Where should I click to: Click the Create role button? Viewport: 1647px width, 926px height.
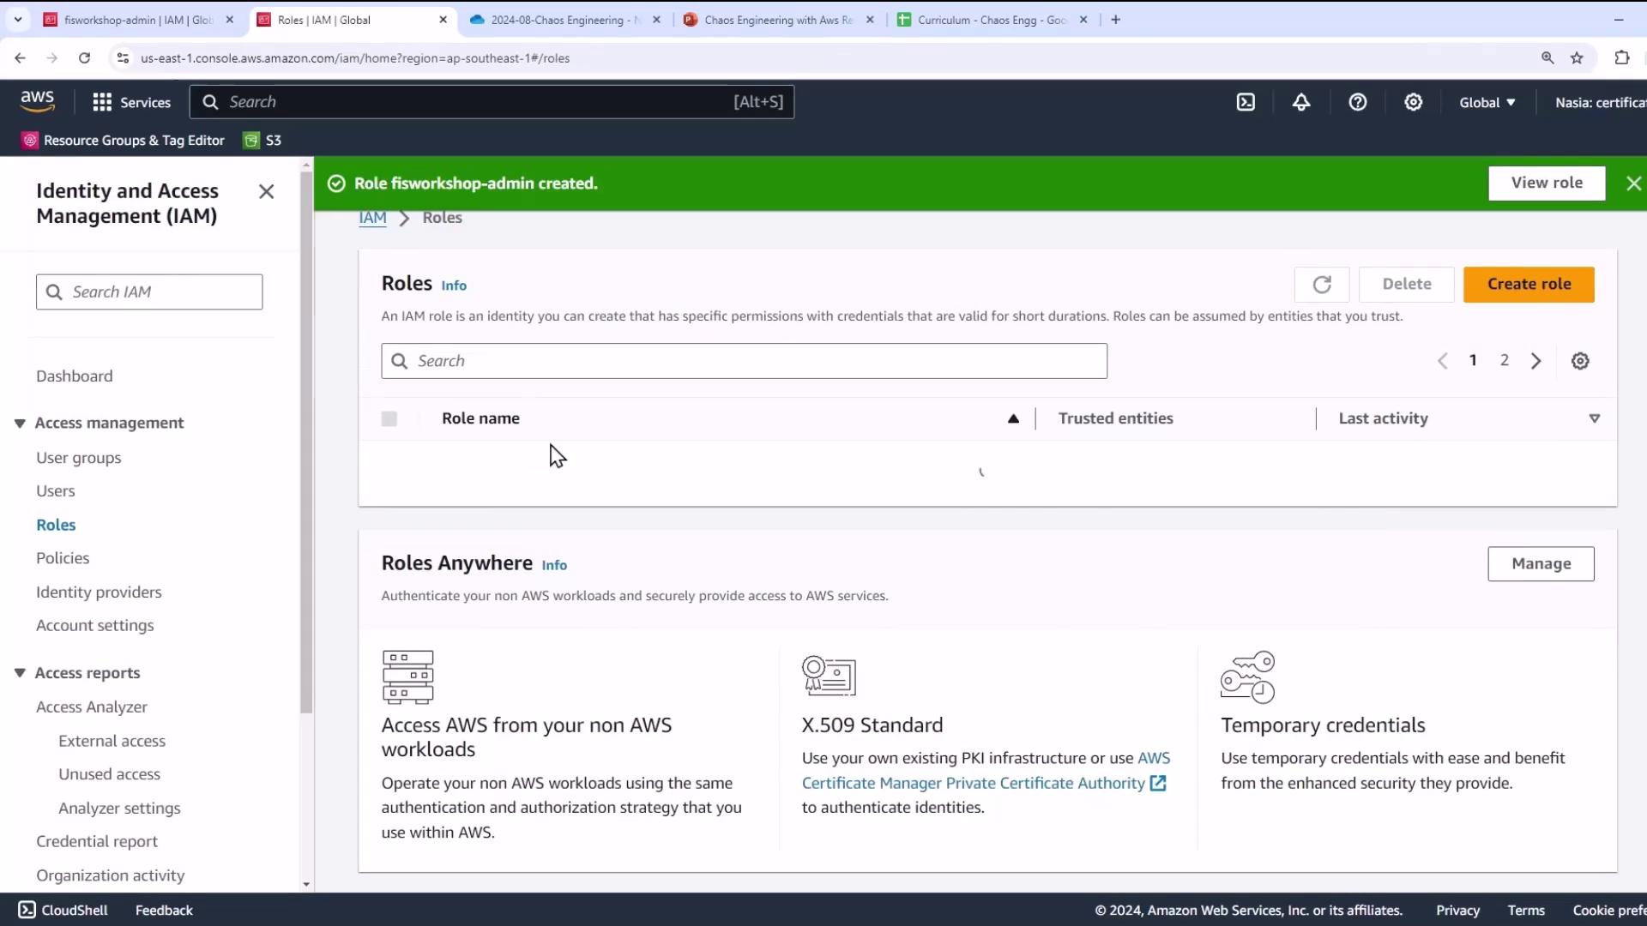tap(1529, 285)
